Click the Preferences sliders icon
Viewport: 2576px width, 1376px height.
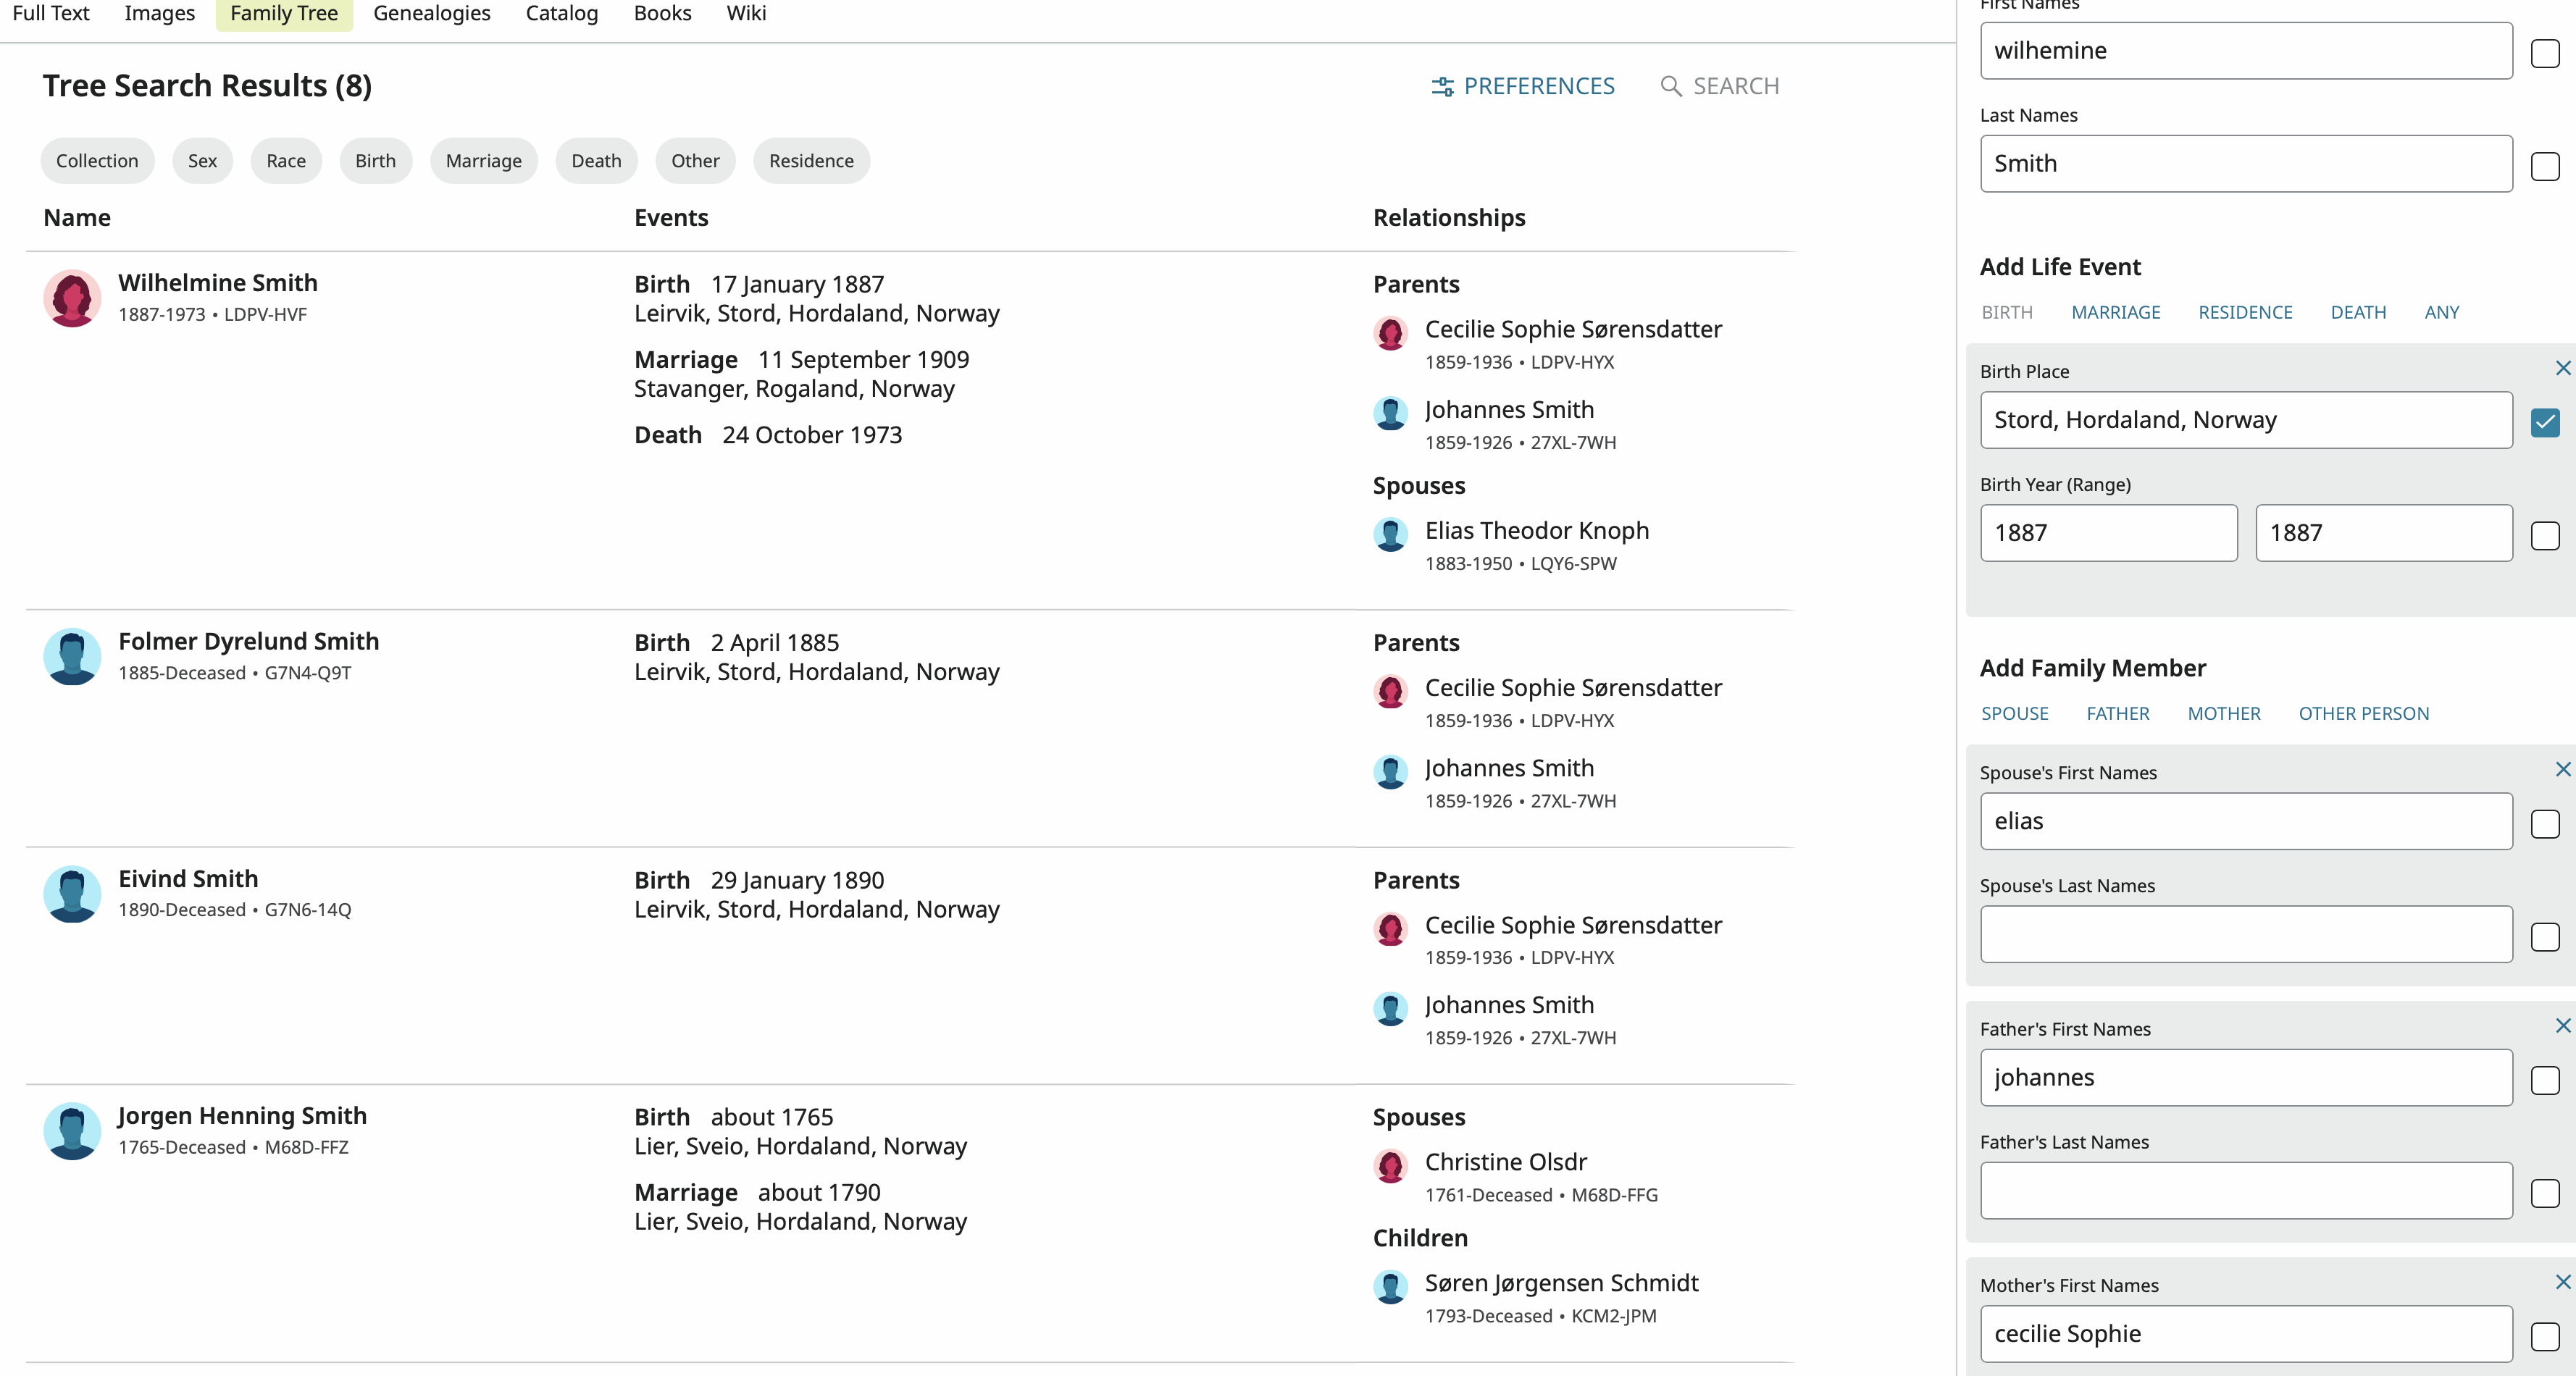pos(1442,87)
